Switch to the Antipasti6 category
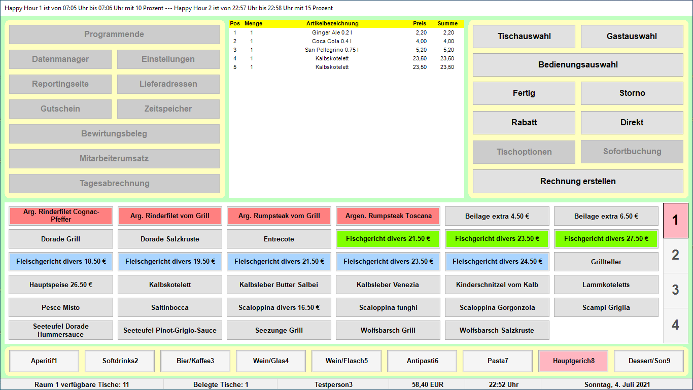 tap(423, 361)
